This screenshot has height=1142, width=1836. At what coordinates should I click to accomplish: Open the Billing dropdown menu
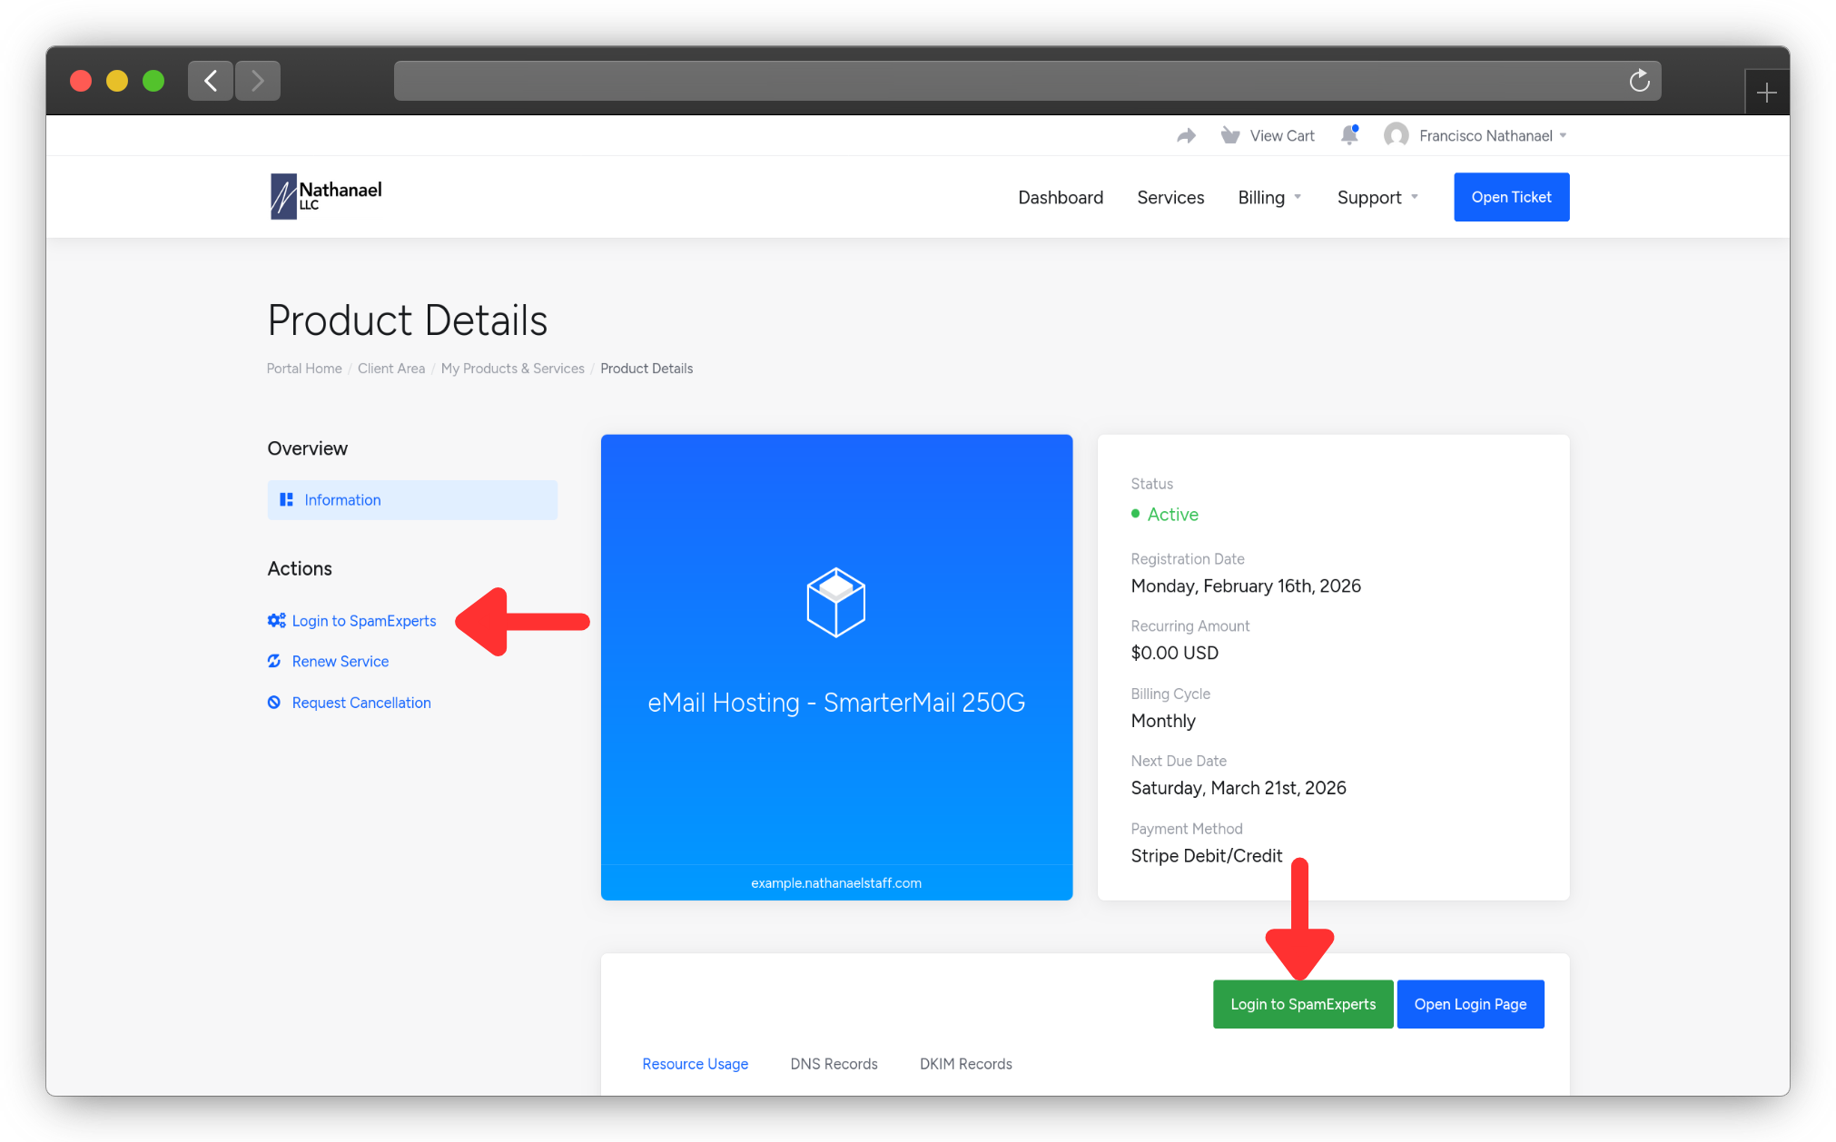(x=1268, y=197)
